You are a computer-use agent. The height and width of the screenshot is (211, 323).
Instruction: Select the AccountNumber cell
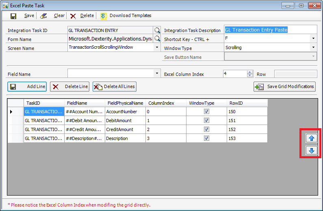(125, 112)
